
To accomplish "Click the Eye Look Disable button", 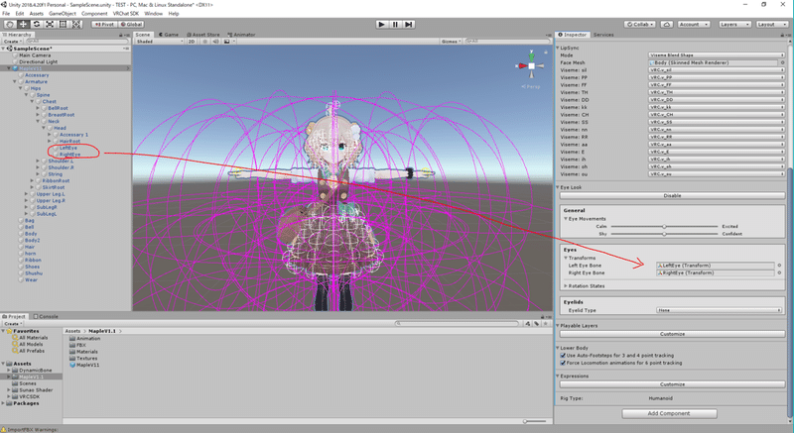I will coord(672,195).
